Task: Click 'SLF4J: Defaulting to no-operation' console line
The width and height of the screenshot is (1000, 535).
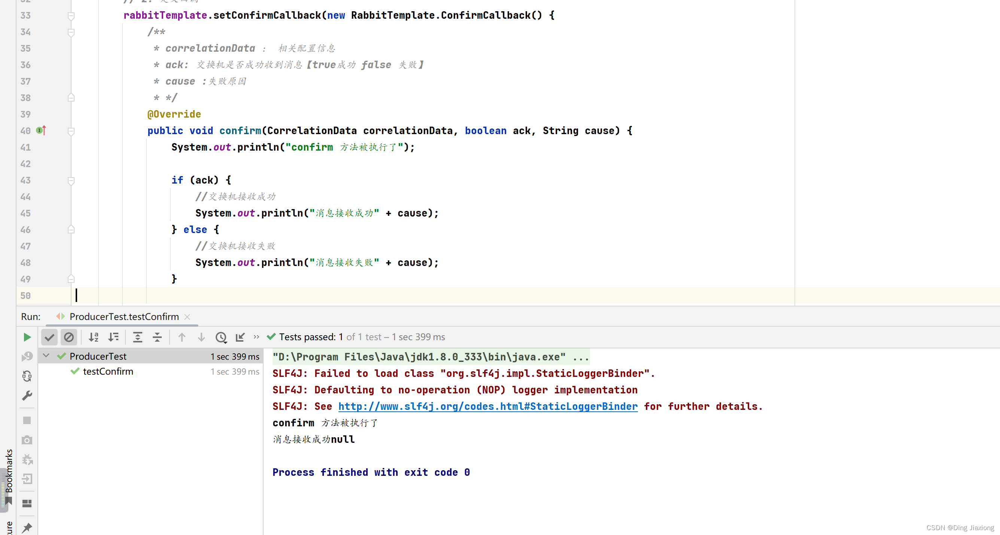Action: (455, 390)
